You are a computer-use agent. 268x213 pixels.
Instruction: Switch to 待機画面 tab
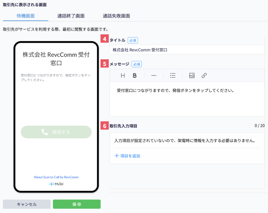click(x=25, y=16)
